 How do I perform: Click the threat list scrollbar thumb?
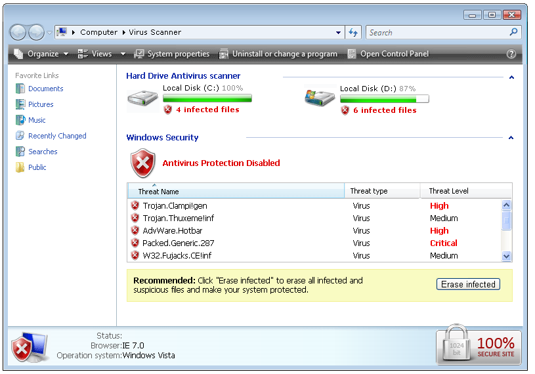pyautogui.click(x=506, y=220)
